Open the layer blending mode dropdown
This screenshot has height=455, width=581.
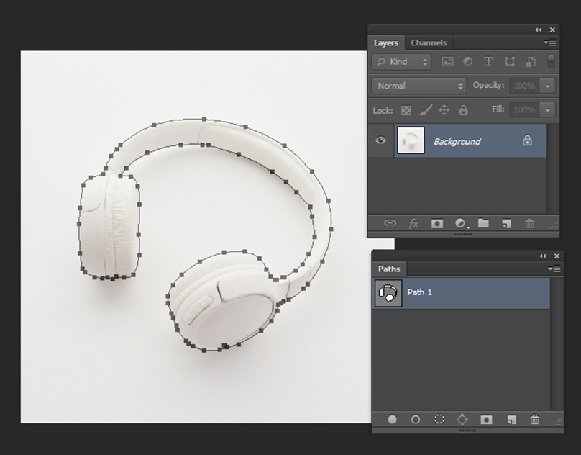[418, 85]
